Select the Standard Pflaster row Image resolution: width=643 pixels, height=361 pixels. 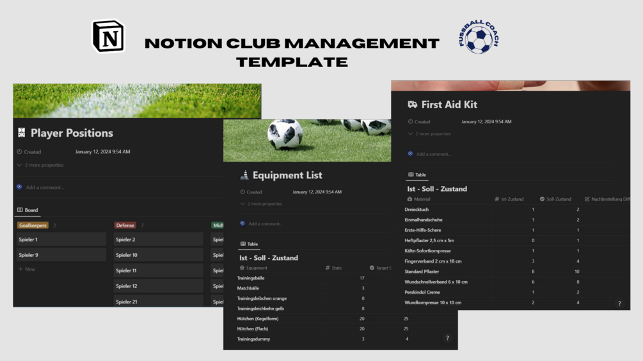point(512,272)
